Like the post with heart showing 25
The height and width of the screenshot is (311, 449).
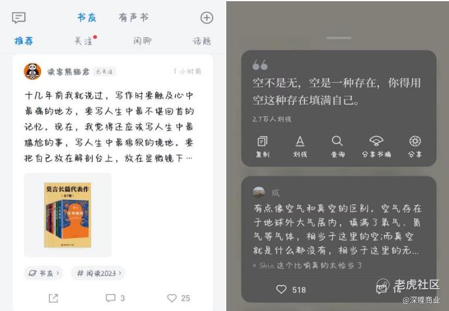(172, 298)
